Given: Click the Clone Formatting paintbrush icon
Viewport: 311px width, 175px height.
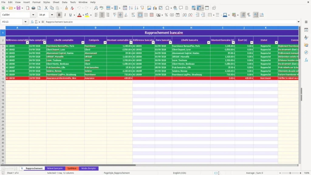Looking at the screenshot, I should [66, 8].
